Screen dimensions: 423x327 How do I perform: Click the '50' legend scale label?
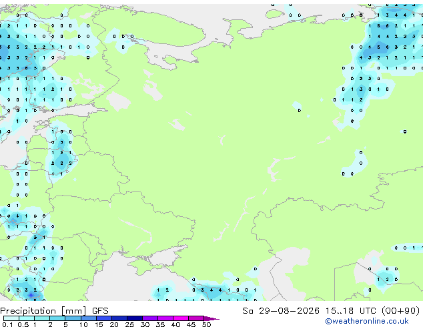point(207,324)
